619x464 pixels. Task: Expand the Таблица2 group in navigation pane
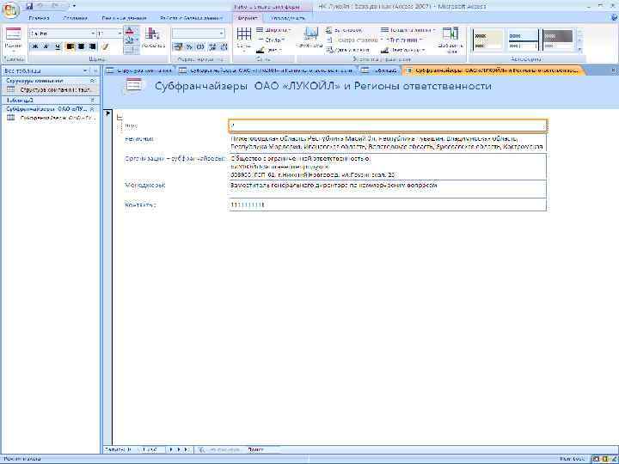(x=92, y=100)
